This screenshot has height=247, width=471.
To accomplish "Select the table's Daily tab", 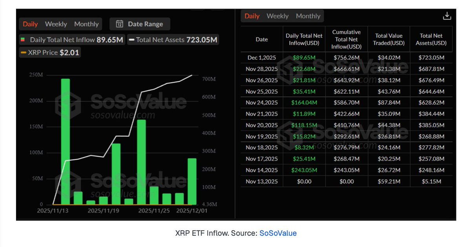I will pos(252,16).
